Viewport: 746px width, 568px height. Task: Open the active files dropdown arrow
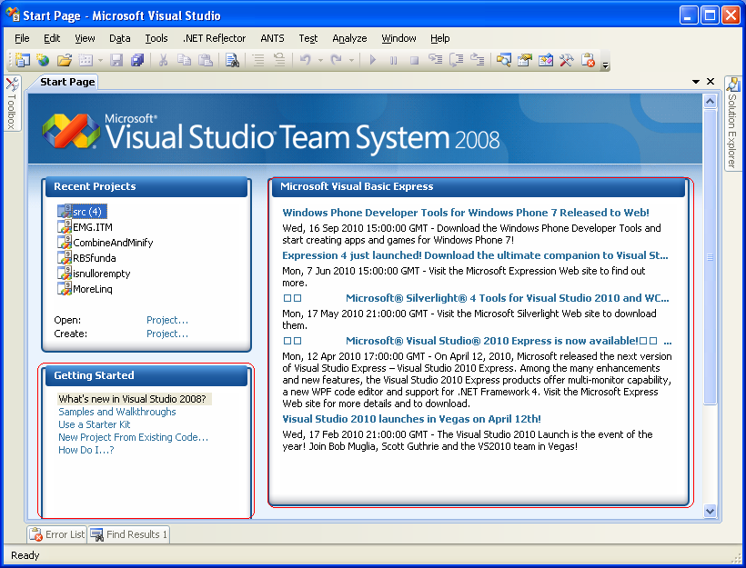[696, 82]
